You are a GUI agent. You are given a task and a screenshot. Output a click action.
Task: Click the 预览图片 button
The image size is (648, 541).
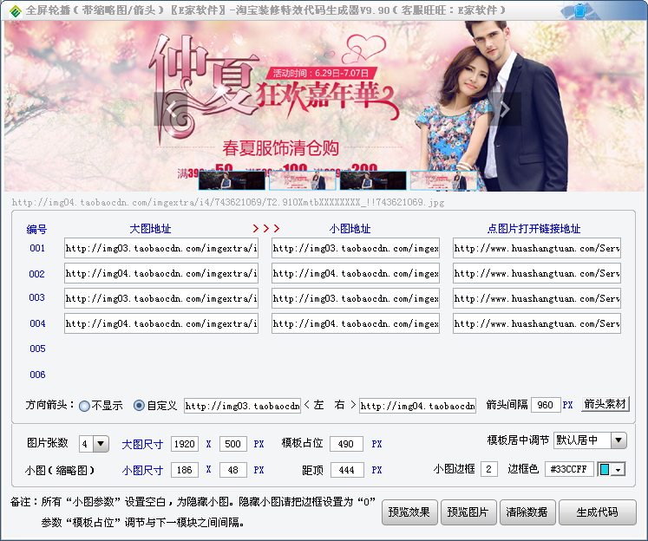coord(468,512)
